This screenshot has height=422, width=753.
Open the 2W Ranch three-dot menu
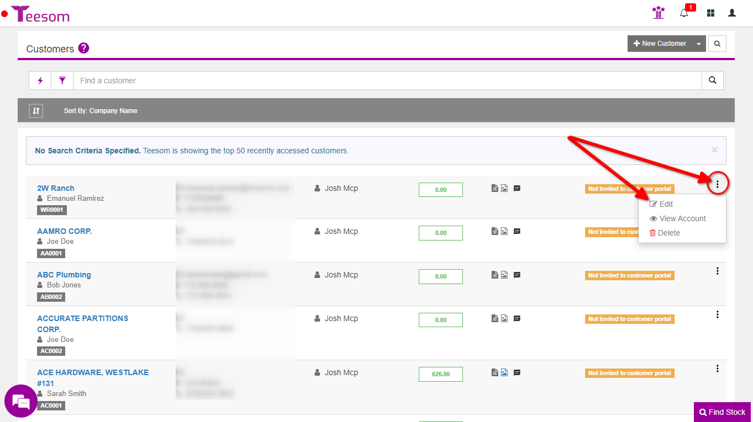coord(718,184)
